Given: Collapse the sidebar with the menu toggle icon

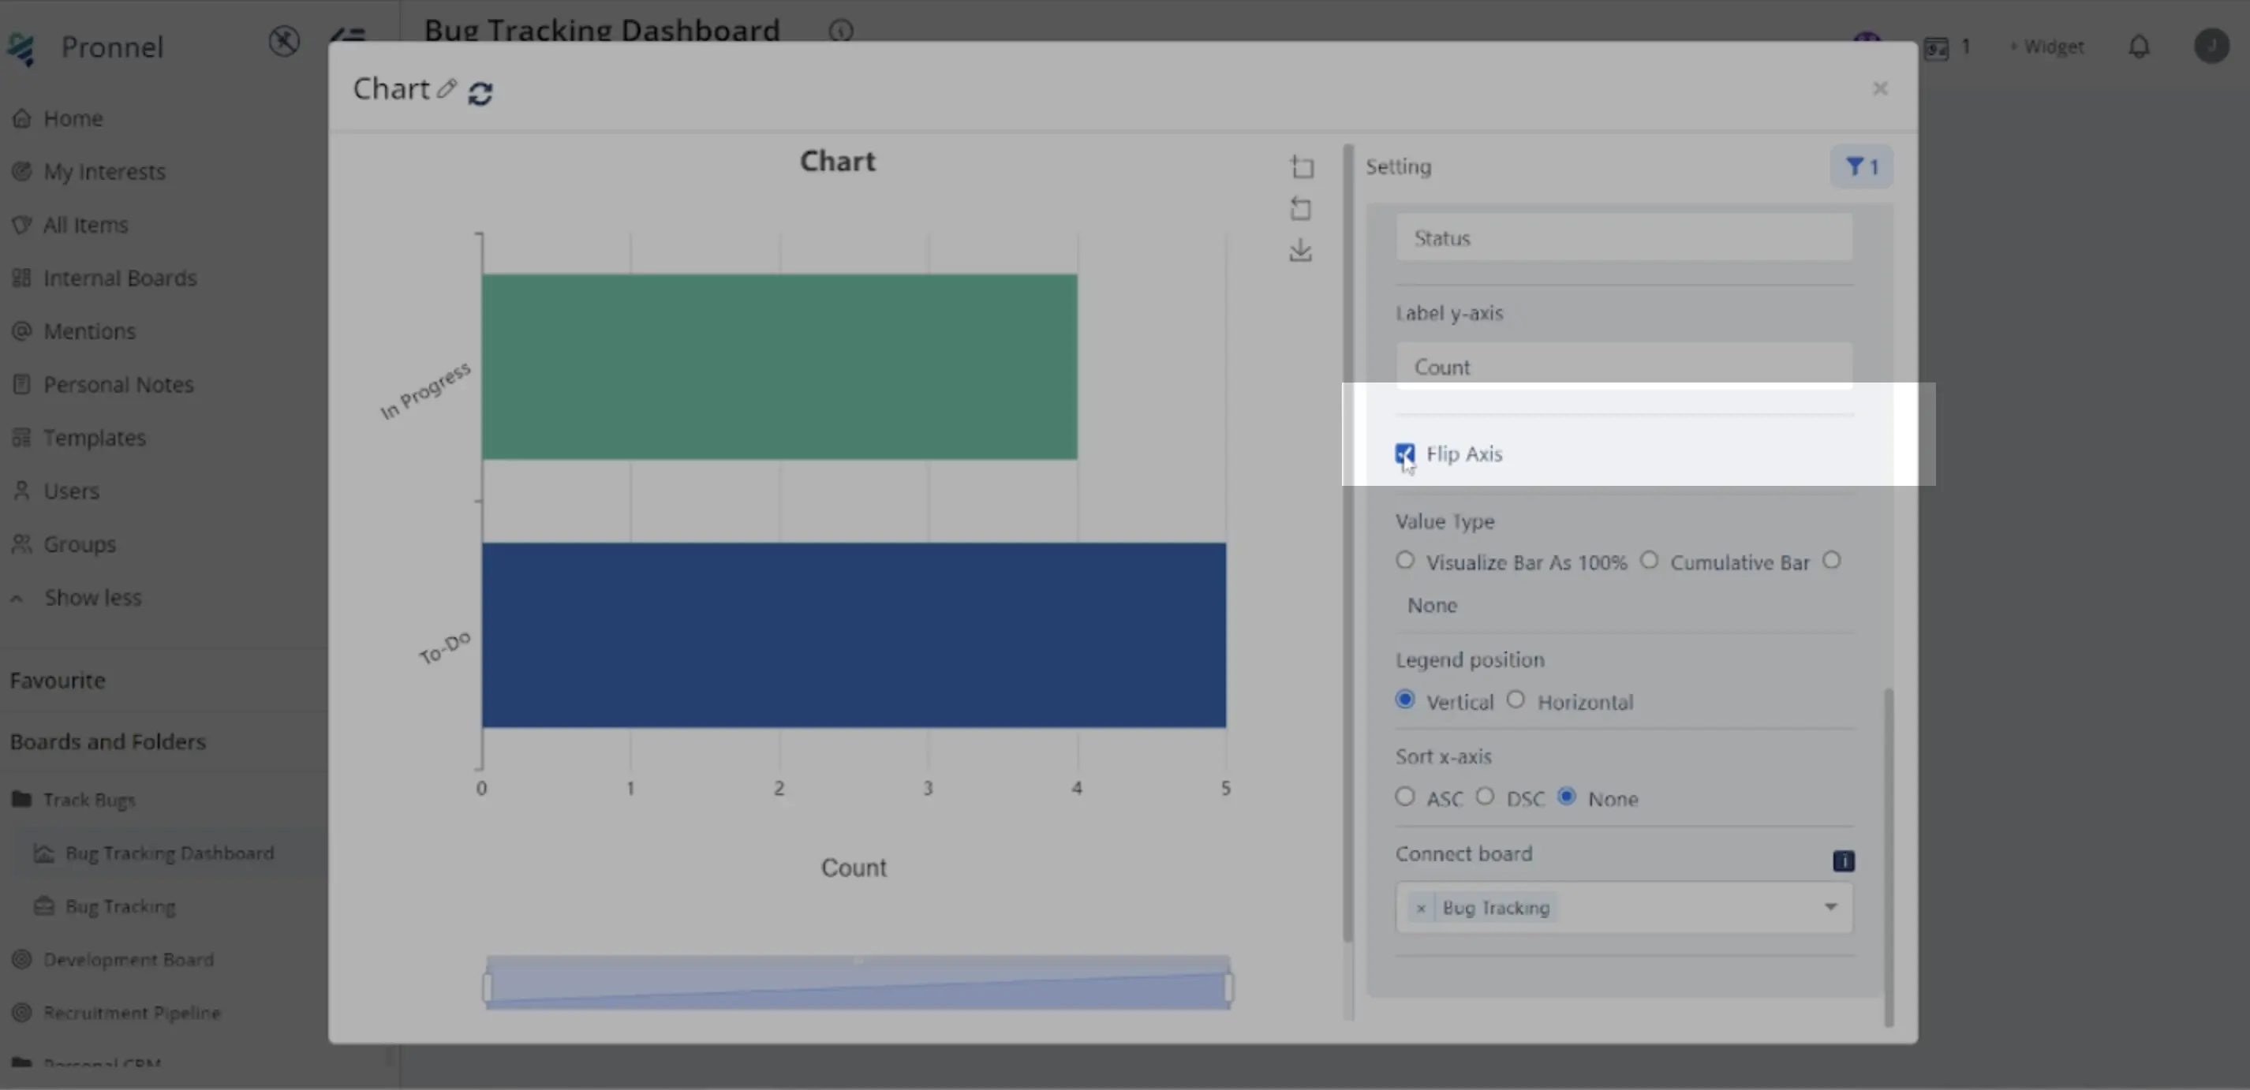Looking at the screenshot, I should coord(347,35).
